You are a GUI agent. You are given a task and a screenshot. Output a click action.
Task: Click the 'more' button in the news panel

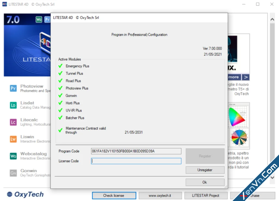234,77
